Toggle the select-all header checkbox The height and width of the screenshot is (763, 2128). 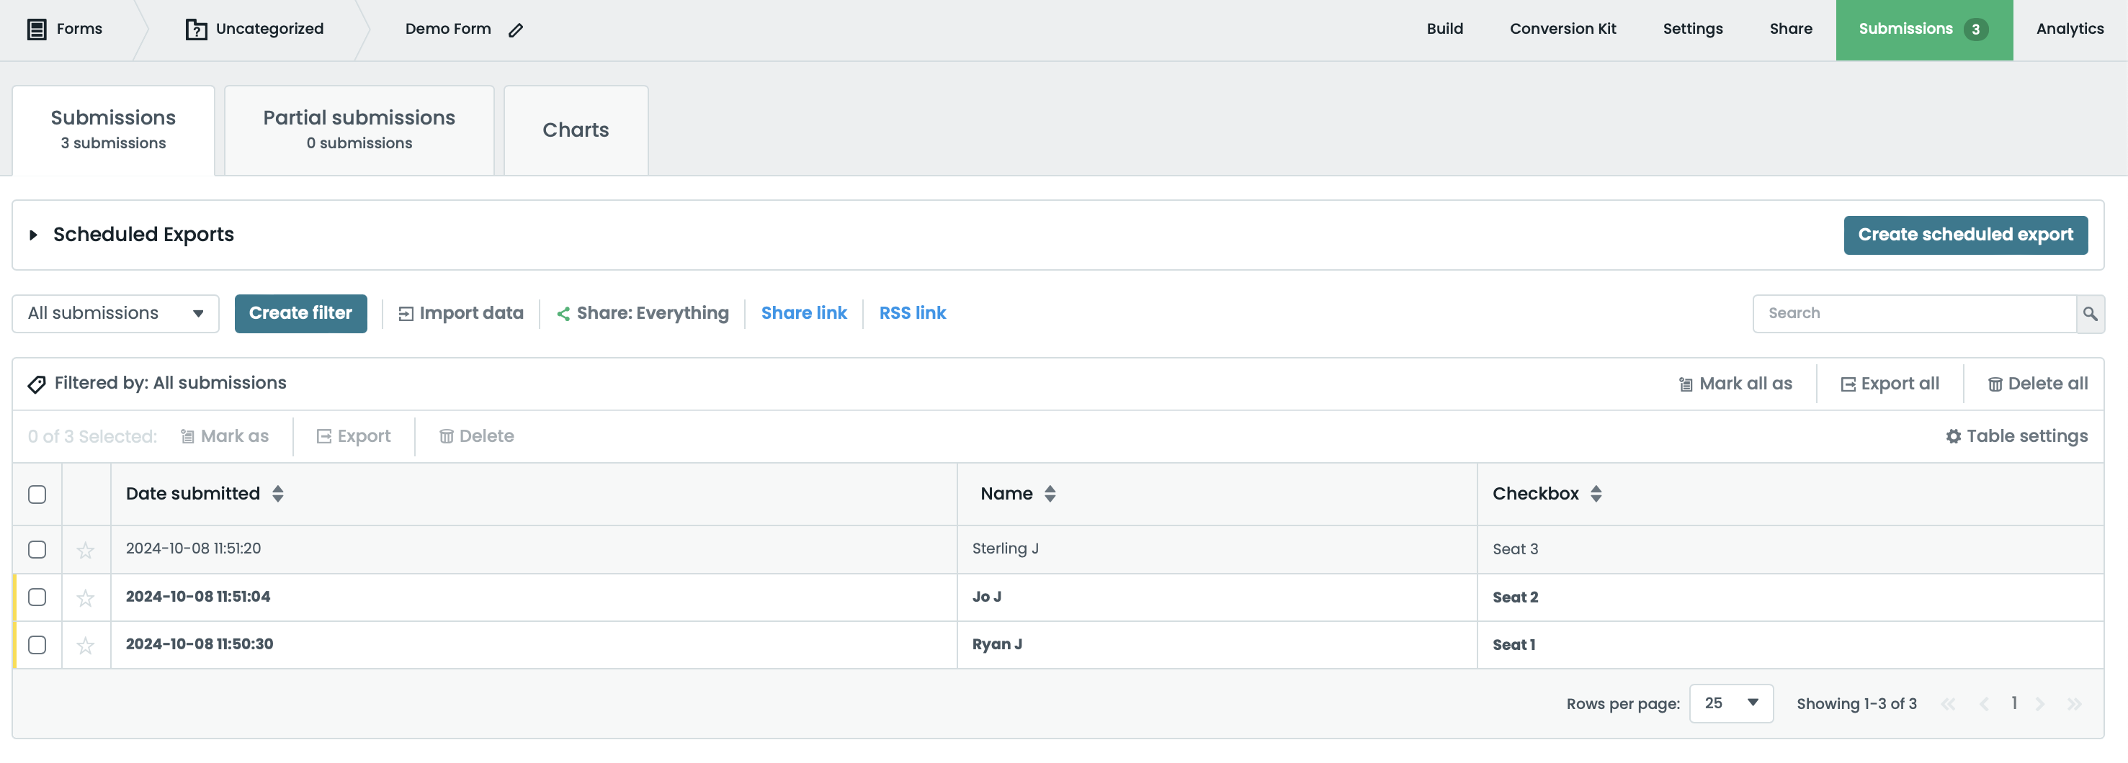point(37,494)
